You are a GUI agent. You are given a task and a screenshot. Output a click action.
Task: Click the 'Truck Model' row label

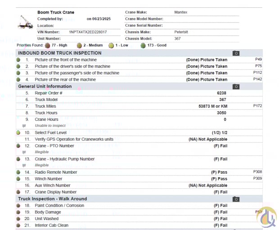pos(46,100)
